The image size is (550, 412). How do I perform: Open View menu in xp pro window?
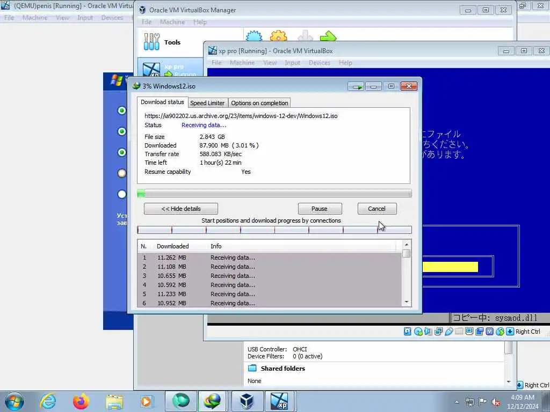270,63
